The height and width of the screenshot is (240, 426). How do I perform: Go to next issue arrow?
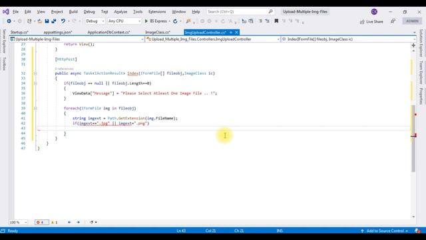click(79, 222)
